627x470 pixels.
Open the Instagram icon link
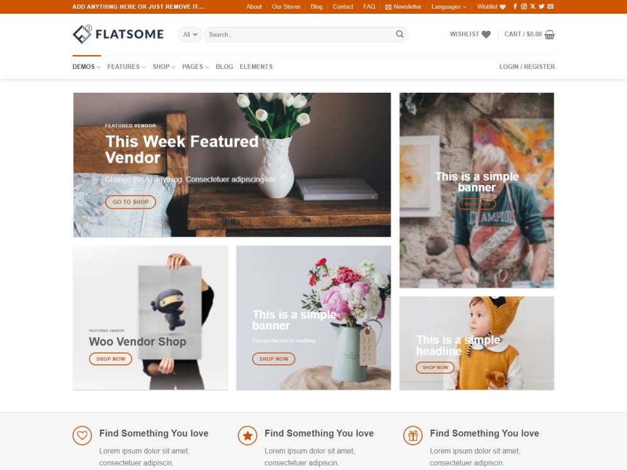click(524, 6)
